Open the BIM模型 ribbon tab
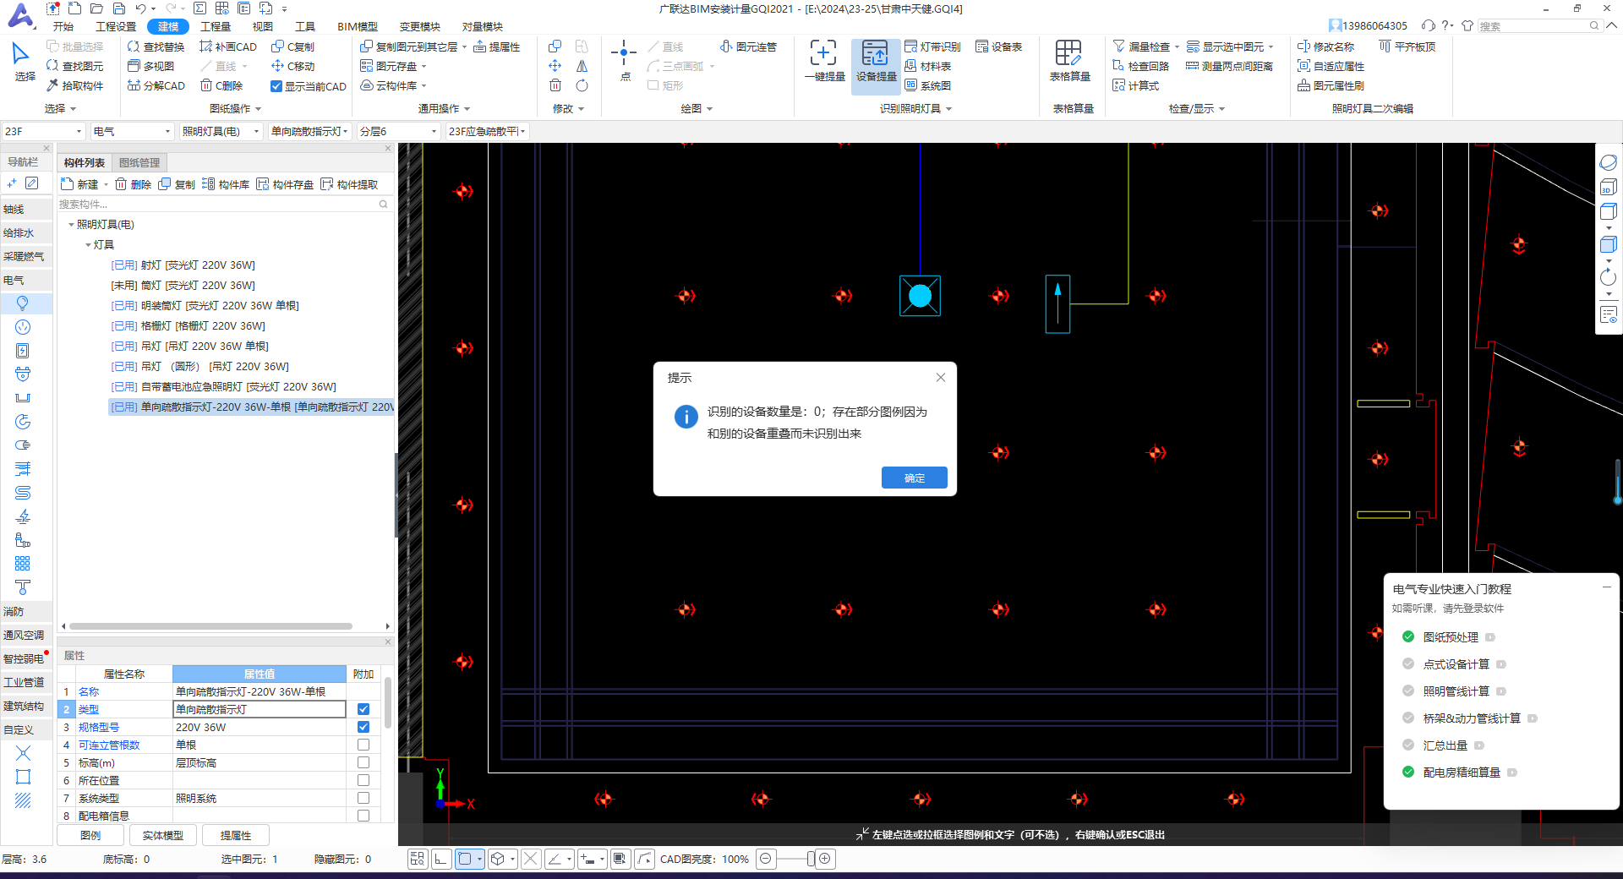Viewport: 1623px width, 879px height. coord(357,26)
